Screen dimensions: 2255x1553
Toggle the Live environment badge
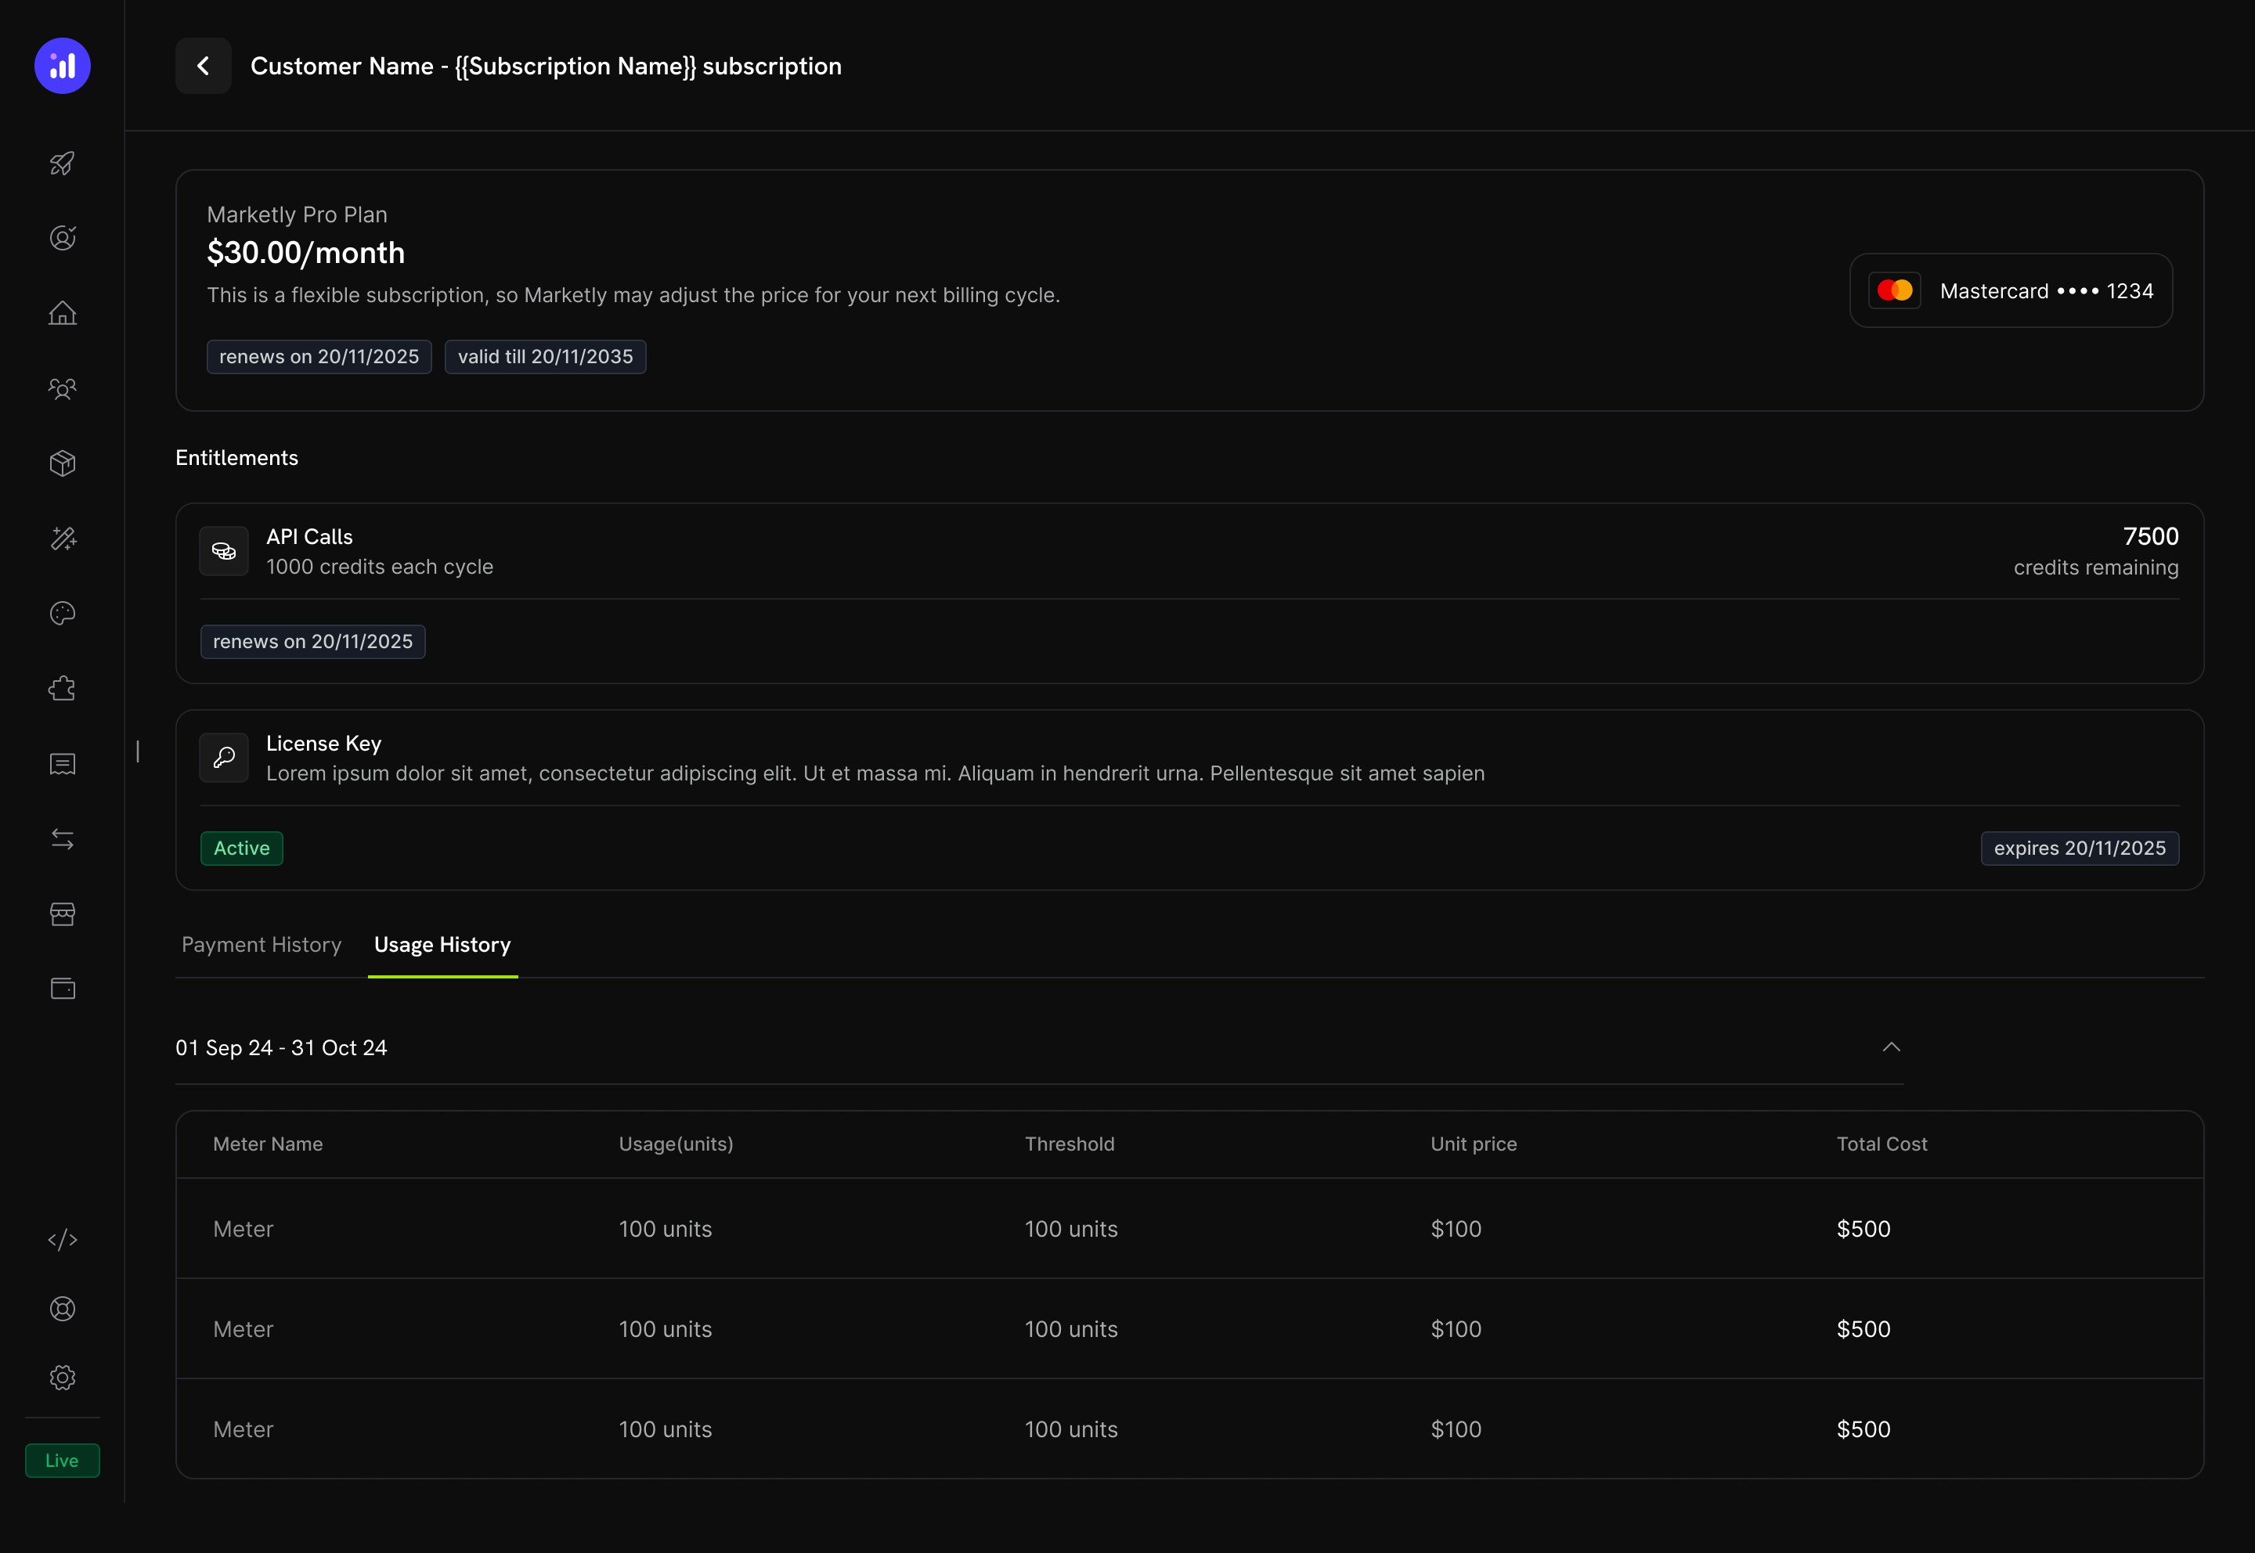click(61, 1460)
